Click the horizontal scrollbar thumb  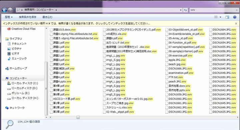pos(78,117)
